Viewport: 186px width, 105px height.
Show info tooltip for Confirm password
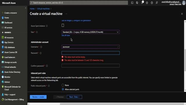click(47, 66)
